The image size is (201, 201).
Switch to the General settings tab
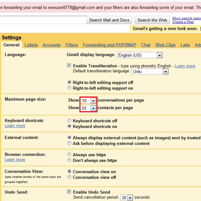pyautogui.click(x=11, y=45)
